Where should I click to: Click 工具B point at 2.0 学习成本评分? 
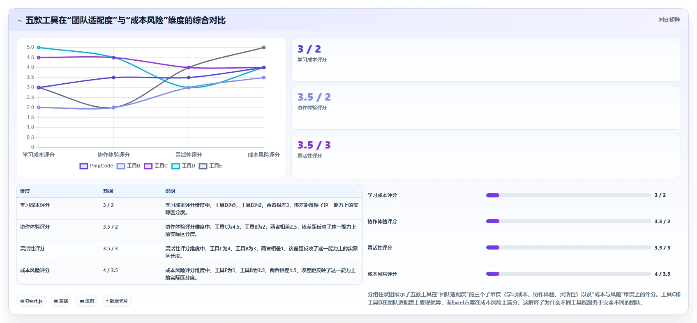39,108
